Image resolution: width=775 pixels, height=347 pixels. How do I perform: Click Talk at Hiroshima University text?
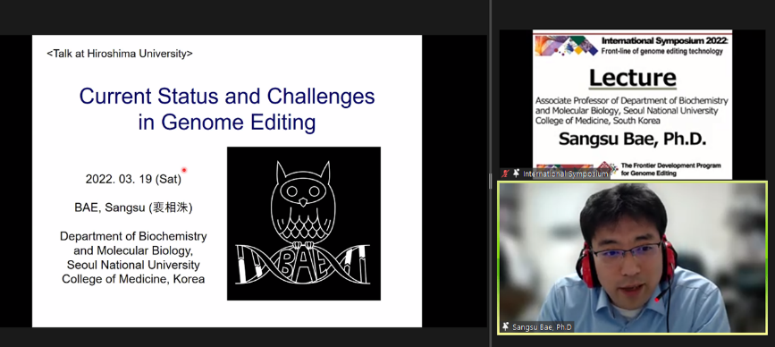click(120, 54)
